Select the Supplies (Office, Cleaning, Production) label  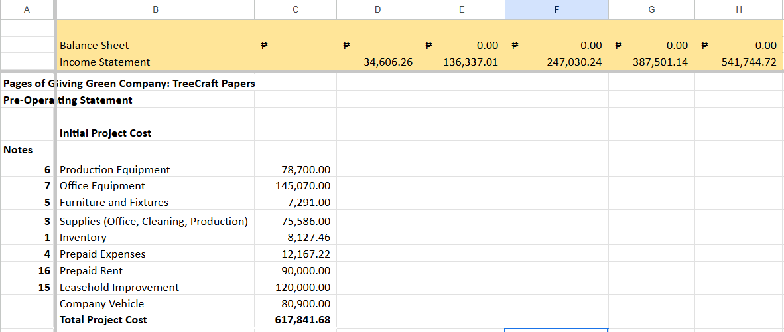[155, 221]
